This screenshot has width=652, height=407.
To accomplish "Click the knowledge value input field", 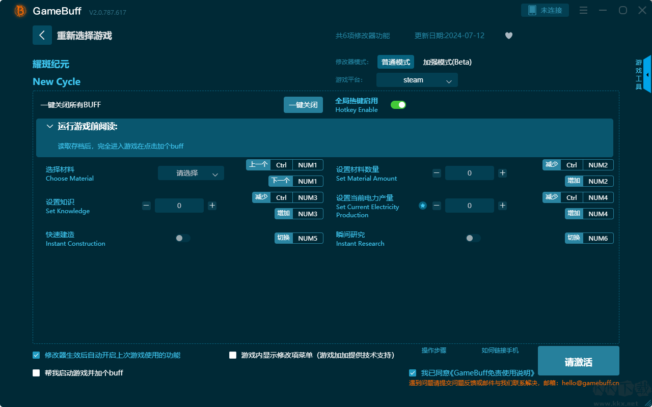I will (179, 206).
